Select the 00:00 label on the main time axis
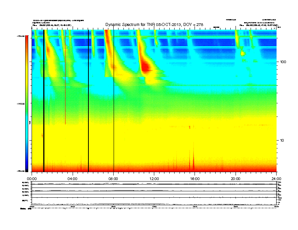Viewport: 298px width, 230px height. pyautogui.click(x=32, y=179)
